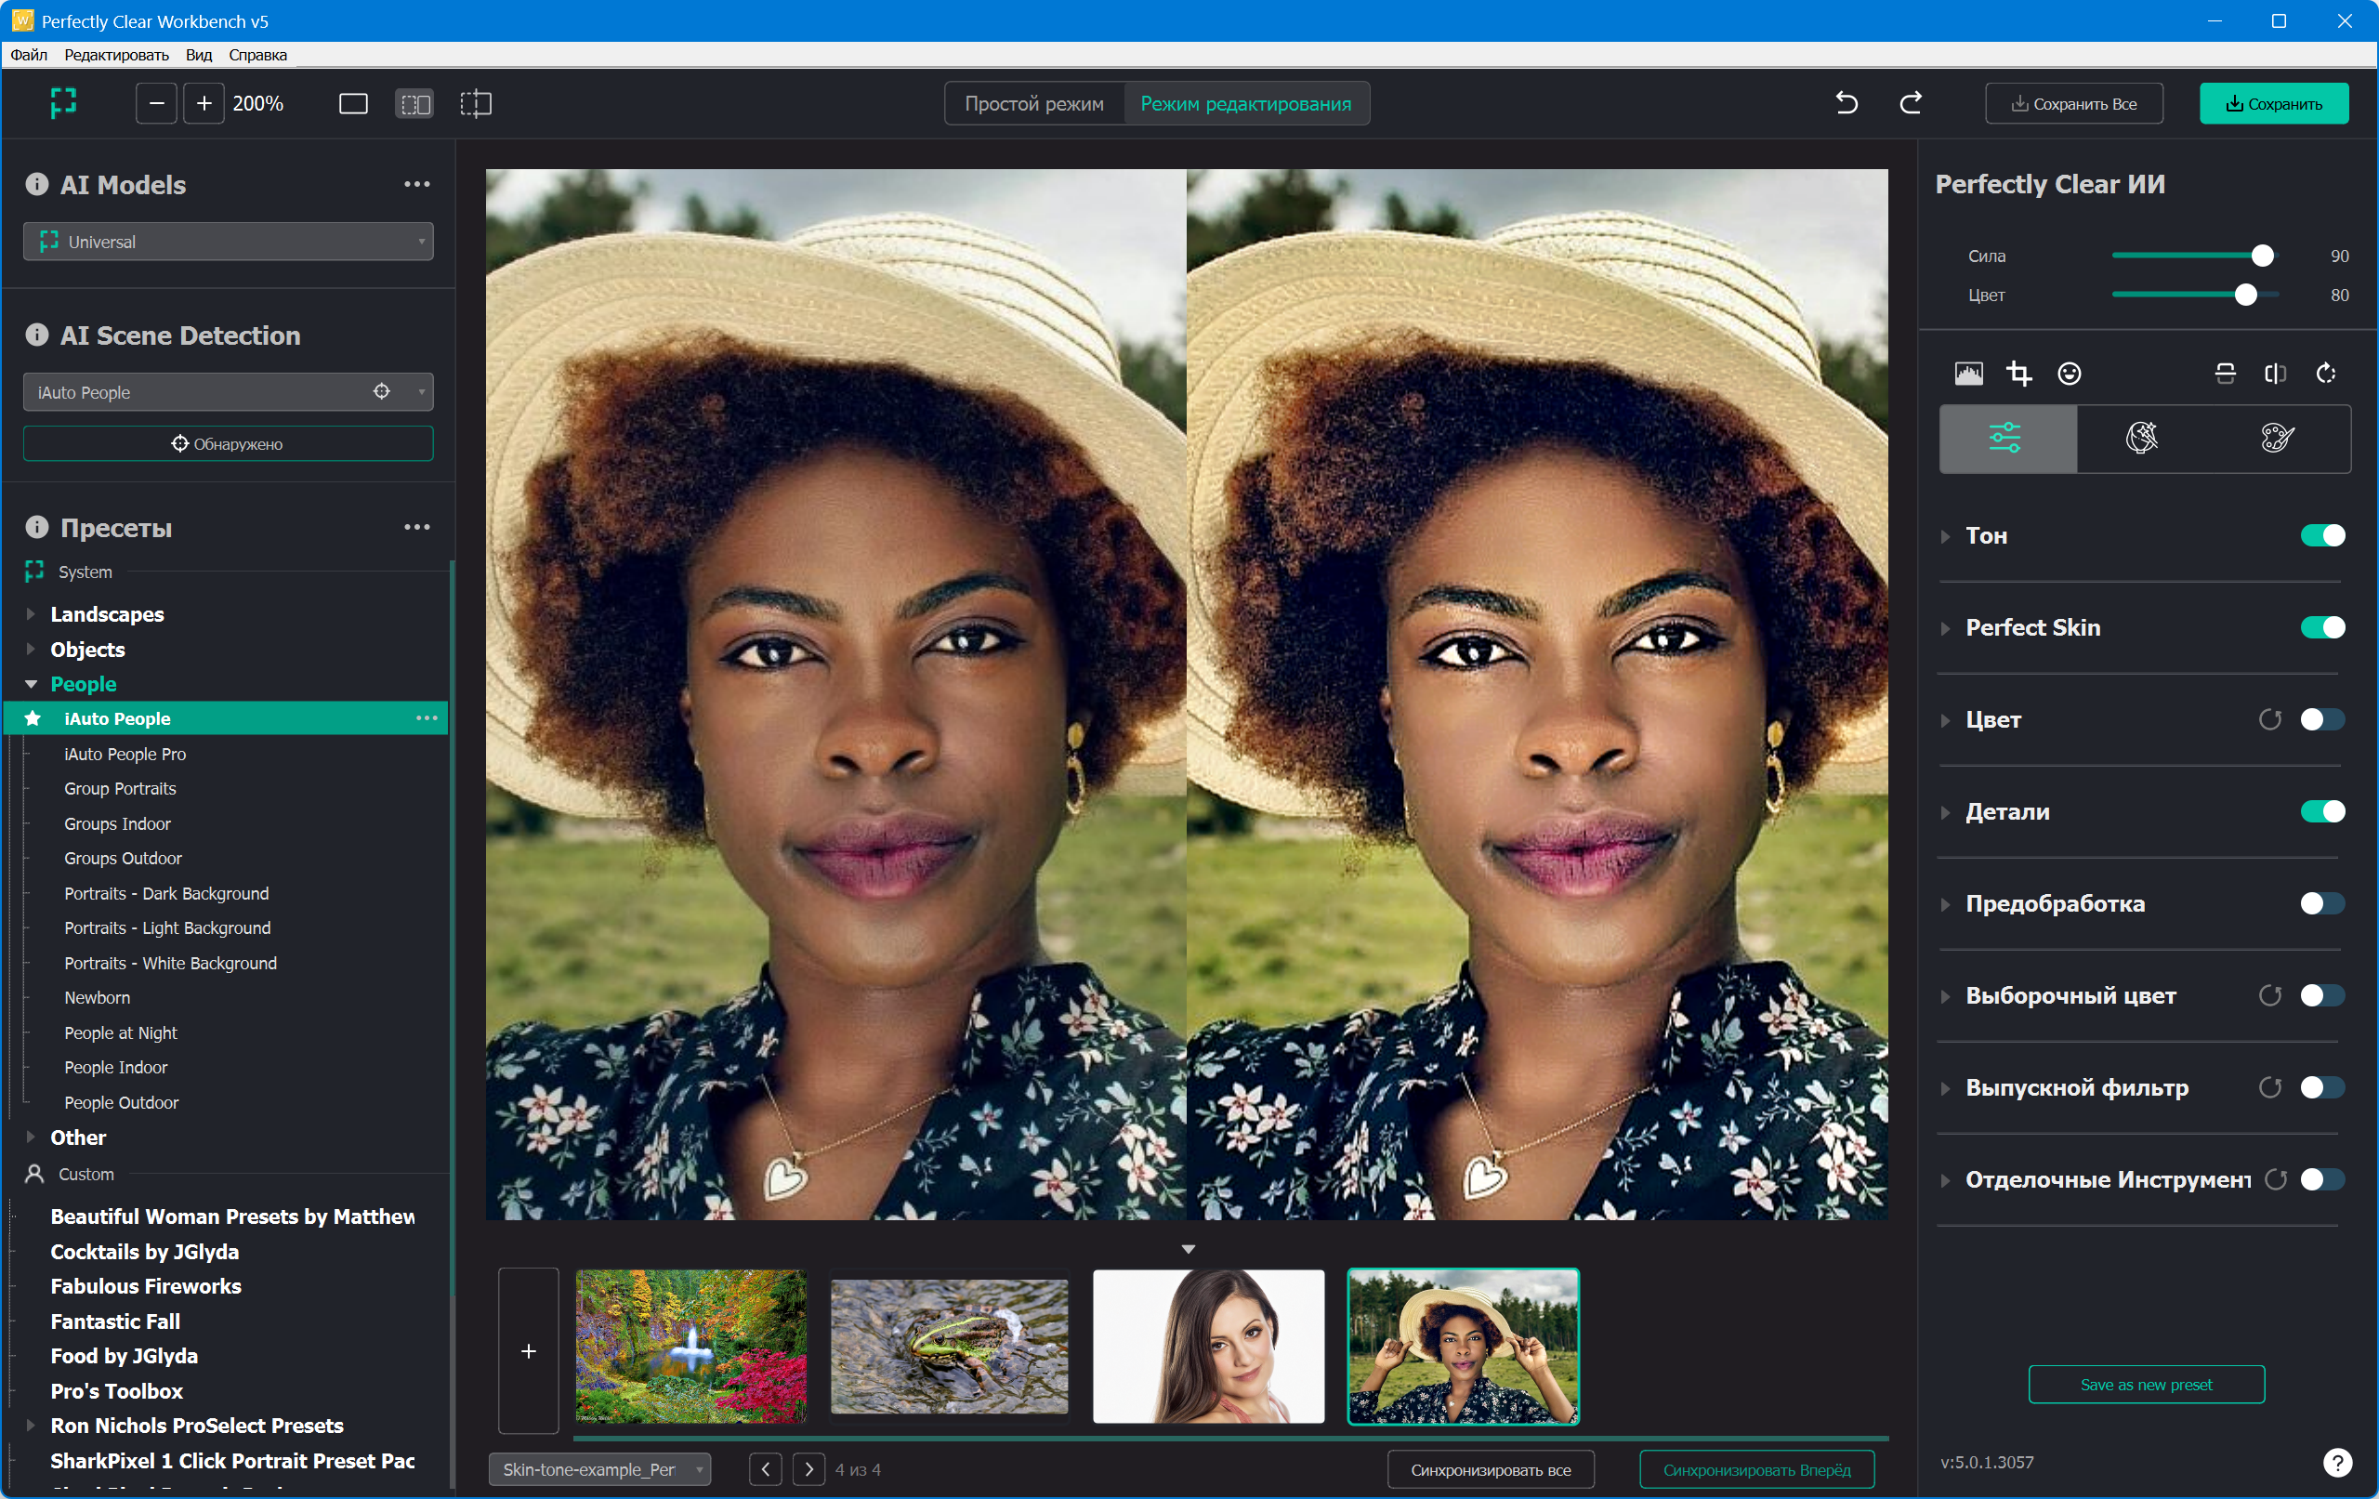Image resolution: width=2379 pixels, height=1499 pixels.
Task: Select the single image view icon
Action: coord(353,104)
